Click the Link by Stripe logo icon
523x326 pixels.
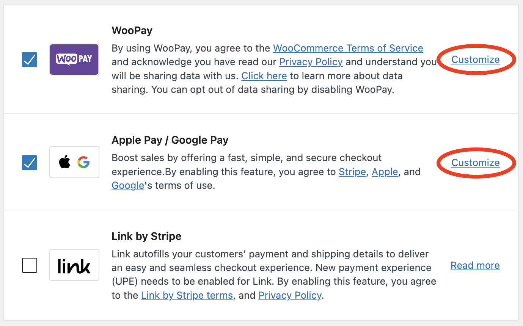(74, 265)
